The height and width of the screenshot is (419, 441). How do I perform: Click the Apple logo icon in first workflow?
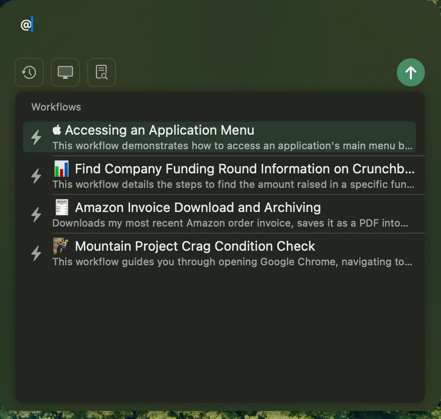point(57,130)
